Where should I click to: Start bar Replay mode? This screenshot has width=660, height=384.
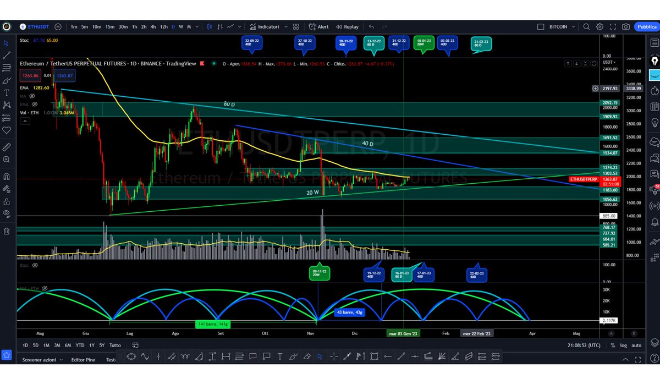tap(347, 26)
